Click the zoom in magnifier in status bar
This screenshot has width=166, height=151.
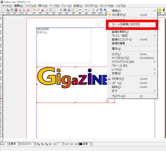46,144
